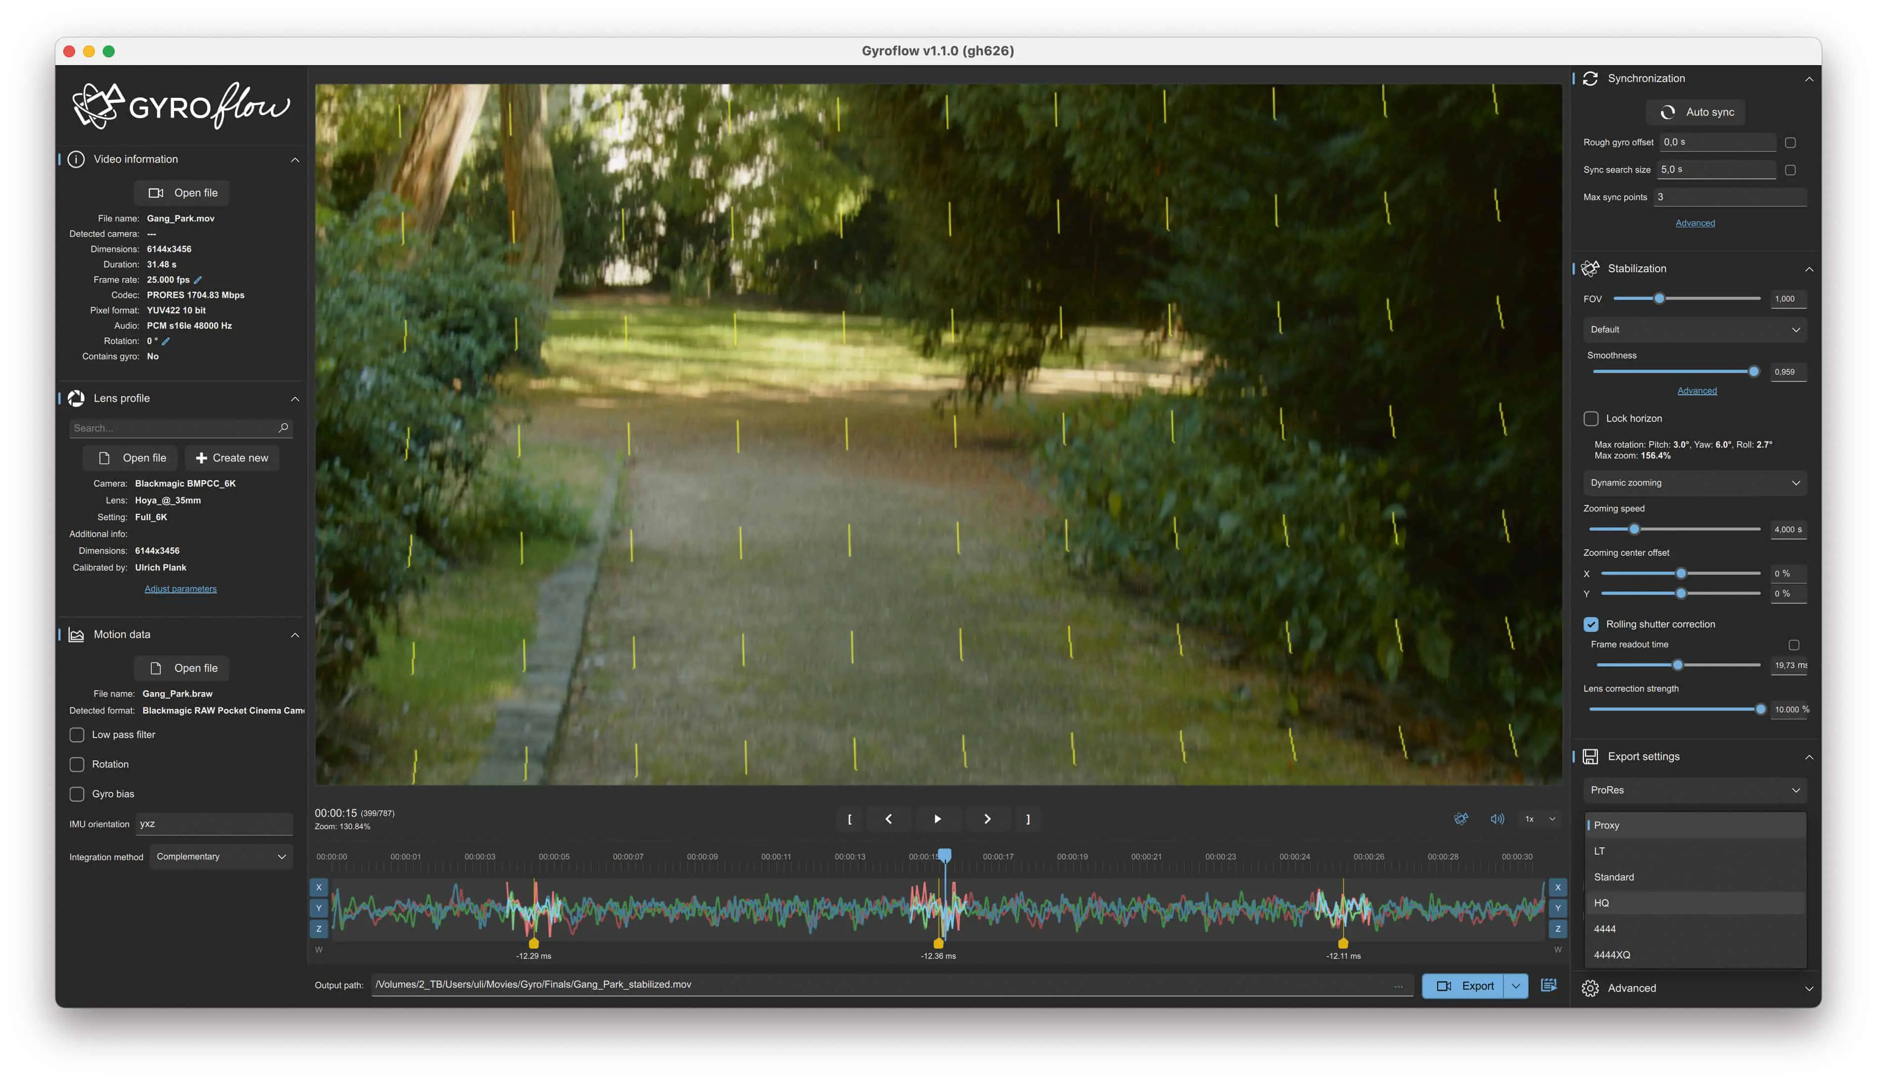This screenshot has width=1877, height=1081.
Task: Enable the Lock horizon checkbox
Action: tap(1590, 419)
